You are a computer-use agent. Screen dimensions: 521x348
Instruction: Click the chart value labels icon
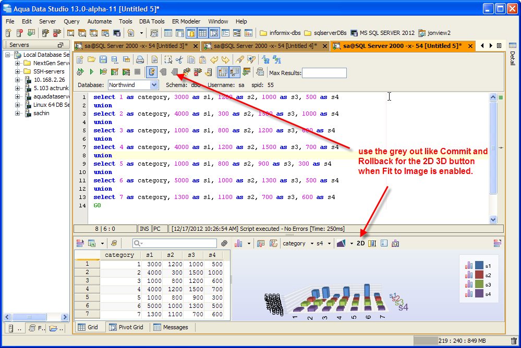click(395, 243)
